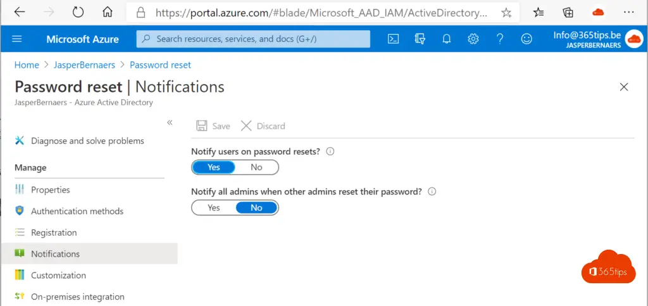Add page to favorites with star icon

pyautogui.click(x=506, y=13)
